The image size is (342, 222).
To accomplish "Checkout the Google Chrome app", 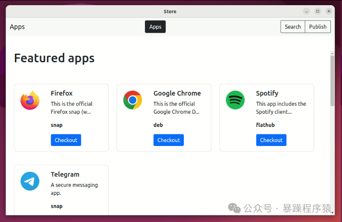I will coord(168,140).
